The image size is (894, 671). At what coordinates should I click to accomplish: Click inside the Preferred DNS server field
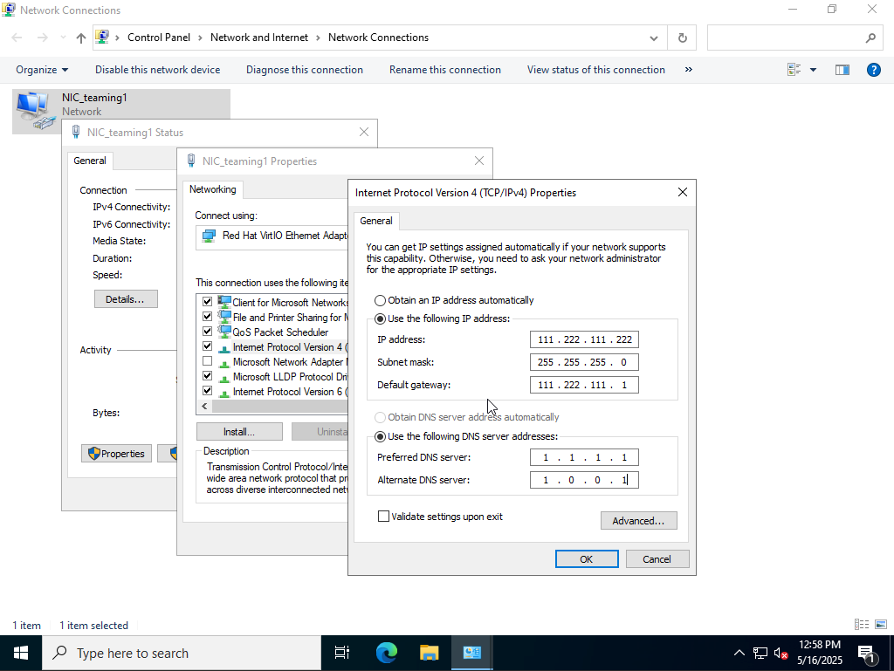coord(583,456)
